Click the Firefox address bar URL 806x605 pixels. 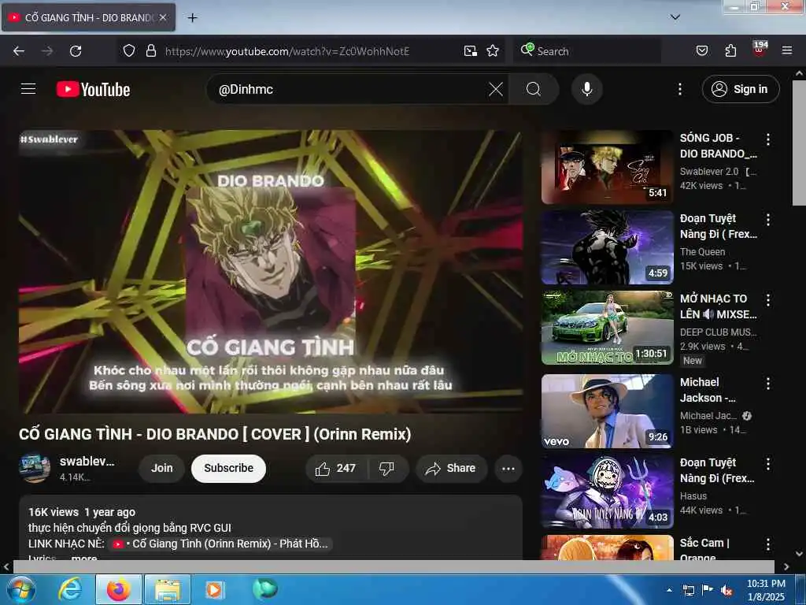click(x=287, y=51)
